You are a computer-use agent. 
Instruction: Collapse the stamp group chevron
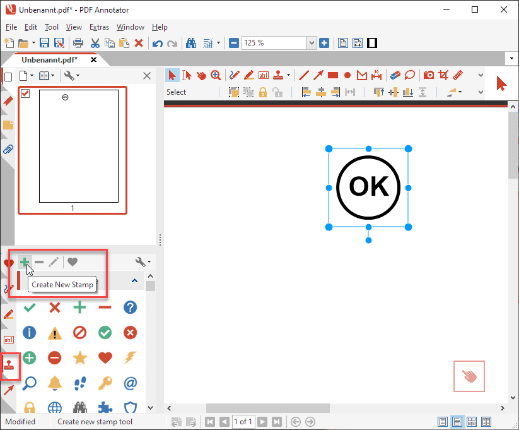point(134,281)
